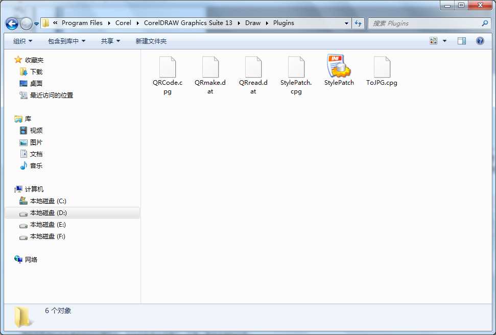496x335 pixels.
Task: Click the 6 个对象 details text
Action: [x=58, y=310]
